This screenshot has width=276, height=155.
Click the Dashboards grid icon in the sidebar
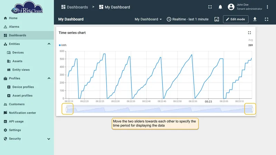(x=5, y=35)
